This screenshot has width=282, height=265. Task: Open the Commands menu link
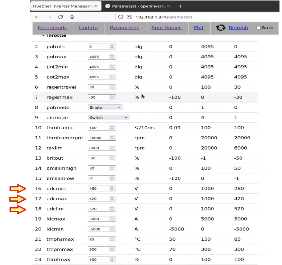(x=52, y=28)
